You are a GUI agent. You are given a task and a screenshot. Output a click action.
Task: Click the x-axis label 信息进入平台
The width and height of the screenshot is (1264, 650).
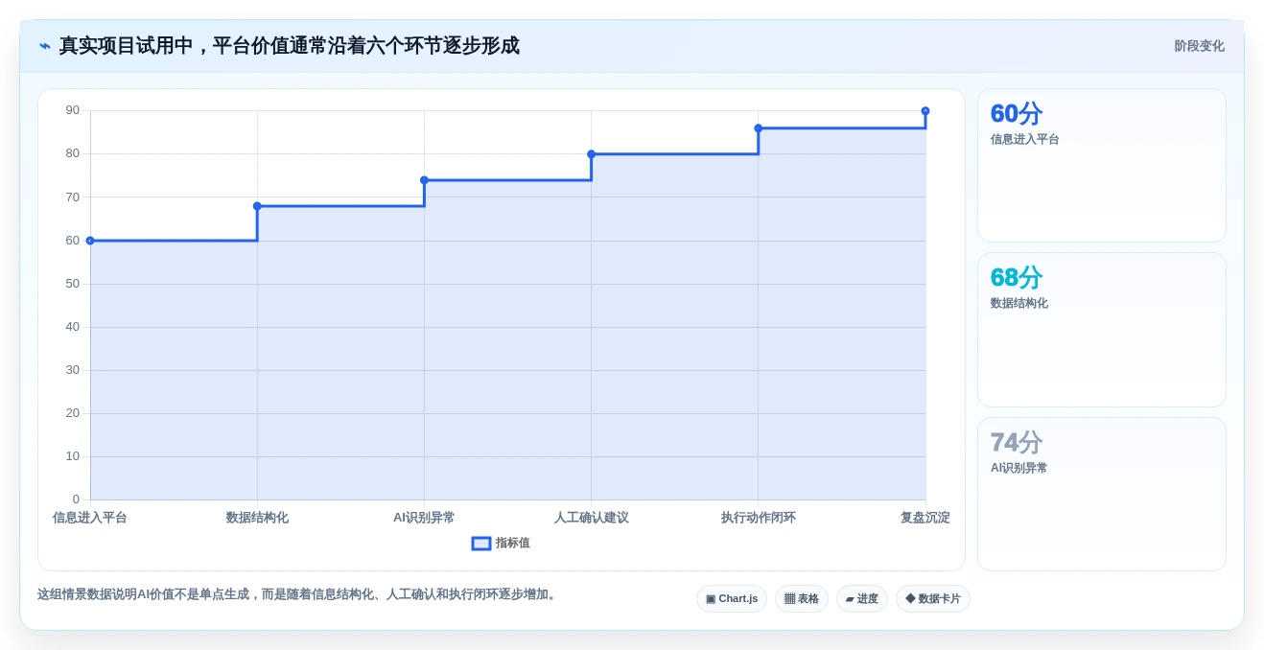tap(90, 518)
